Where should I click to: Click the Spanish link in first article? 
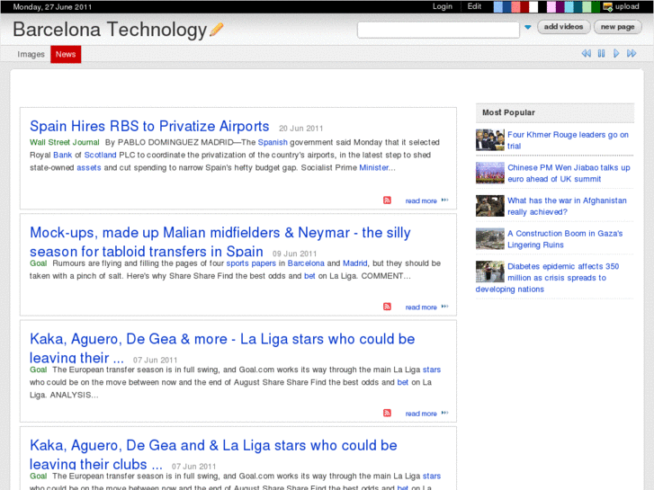point(273,142)
